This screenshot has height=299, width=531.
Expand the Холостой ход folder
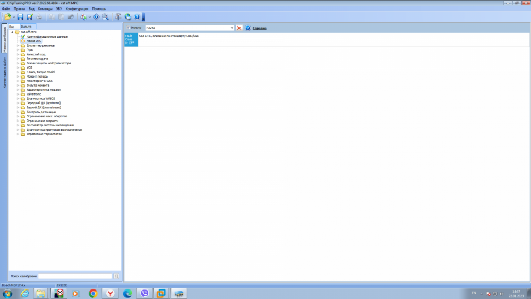coord(18,54)
